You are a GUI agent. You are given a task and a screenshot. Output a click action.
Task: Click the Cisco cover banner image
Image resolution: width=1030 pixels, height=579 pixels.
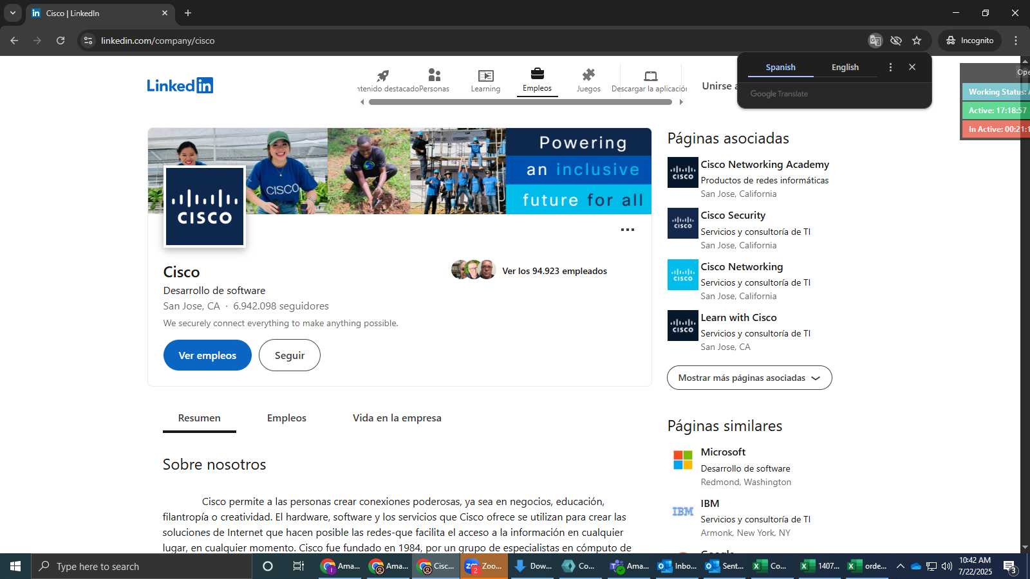[399, 170]
